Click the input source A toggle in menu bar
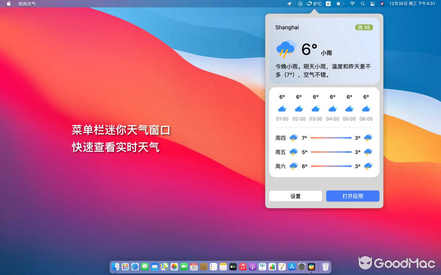441x275 pixels. [327, 4]
